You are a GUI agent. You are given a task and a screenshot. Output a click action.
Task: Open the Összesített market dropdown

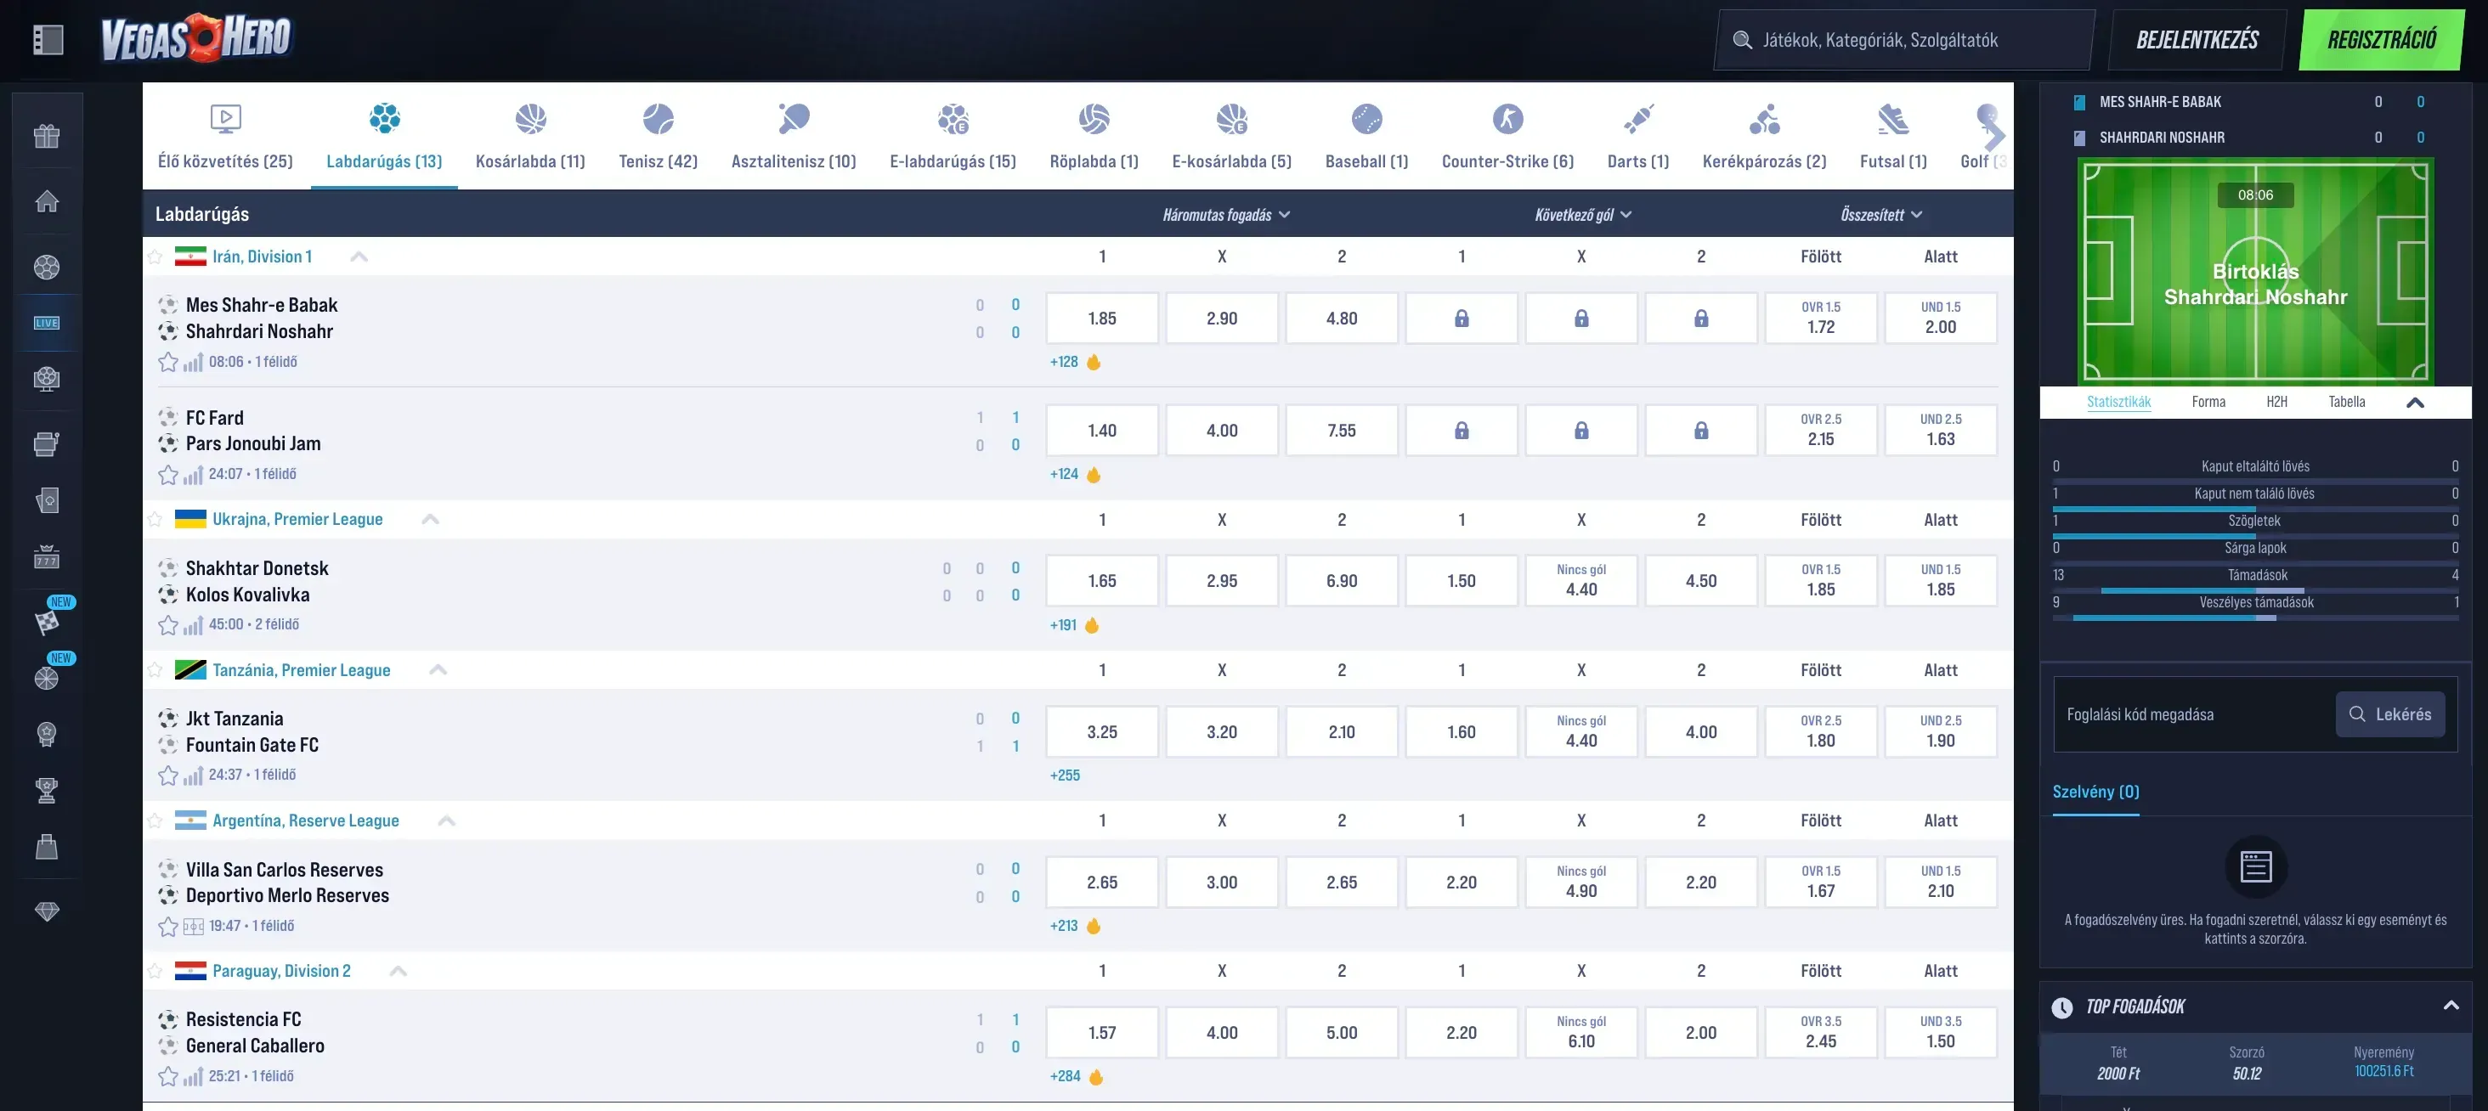tap(1881, 215)
